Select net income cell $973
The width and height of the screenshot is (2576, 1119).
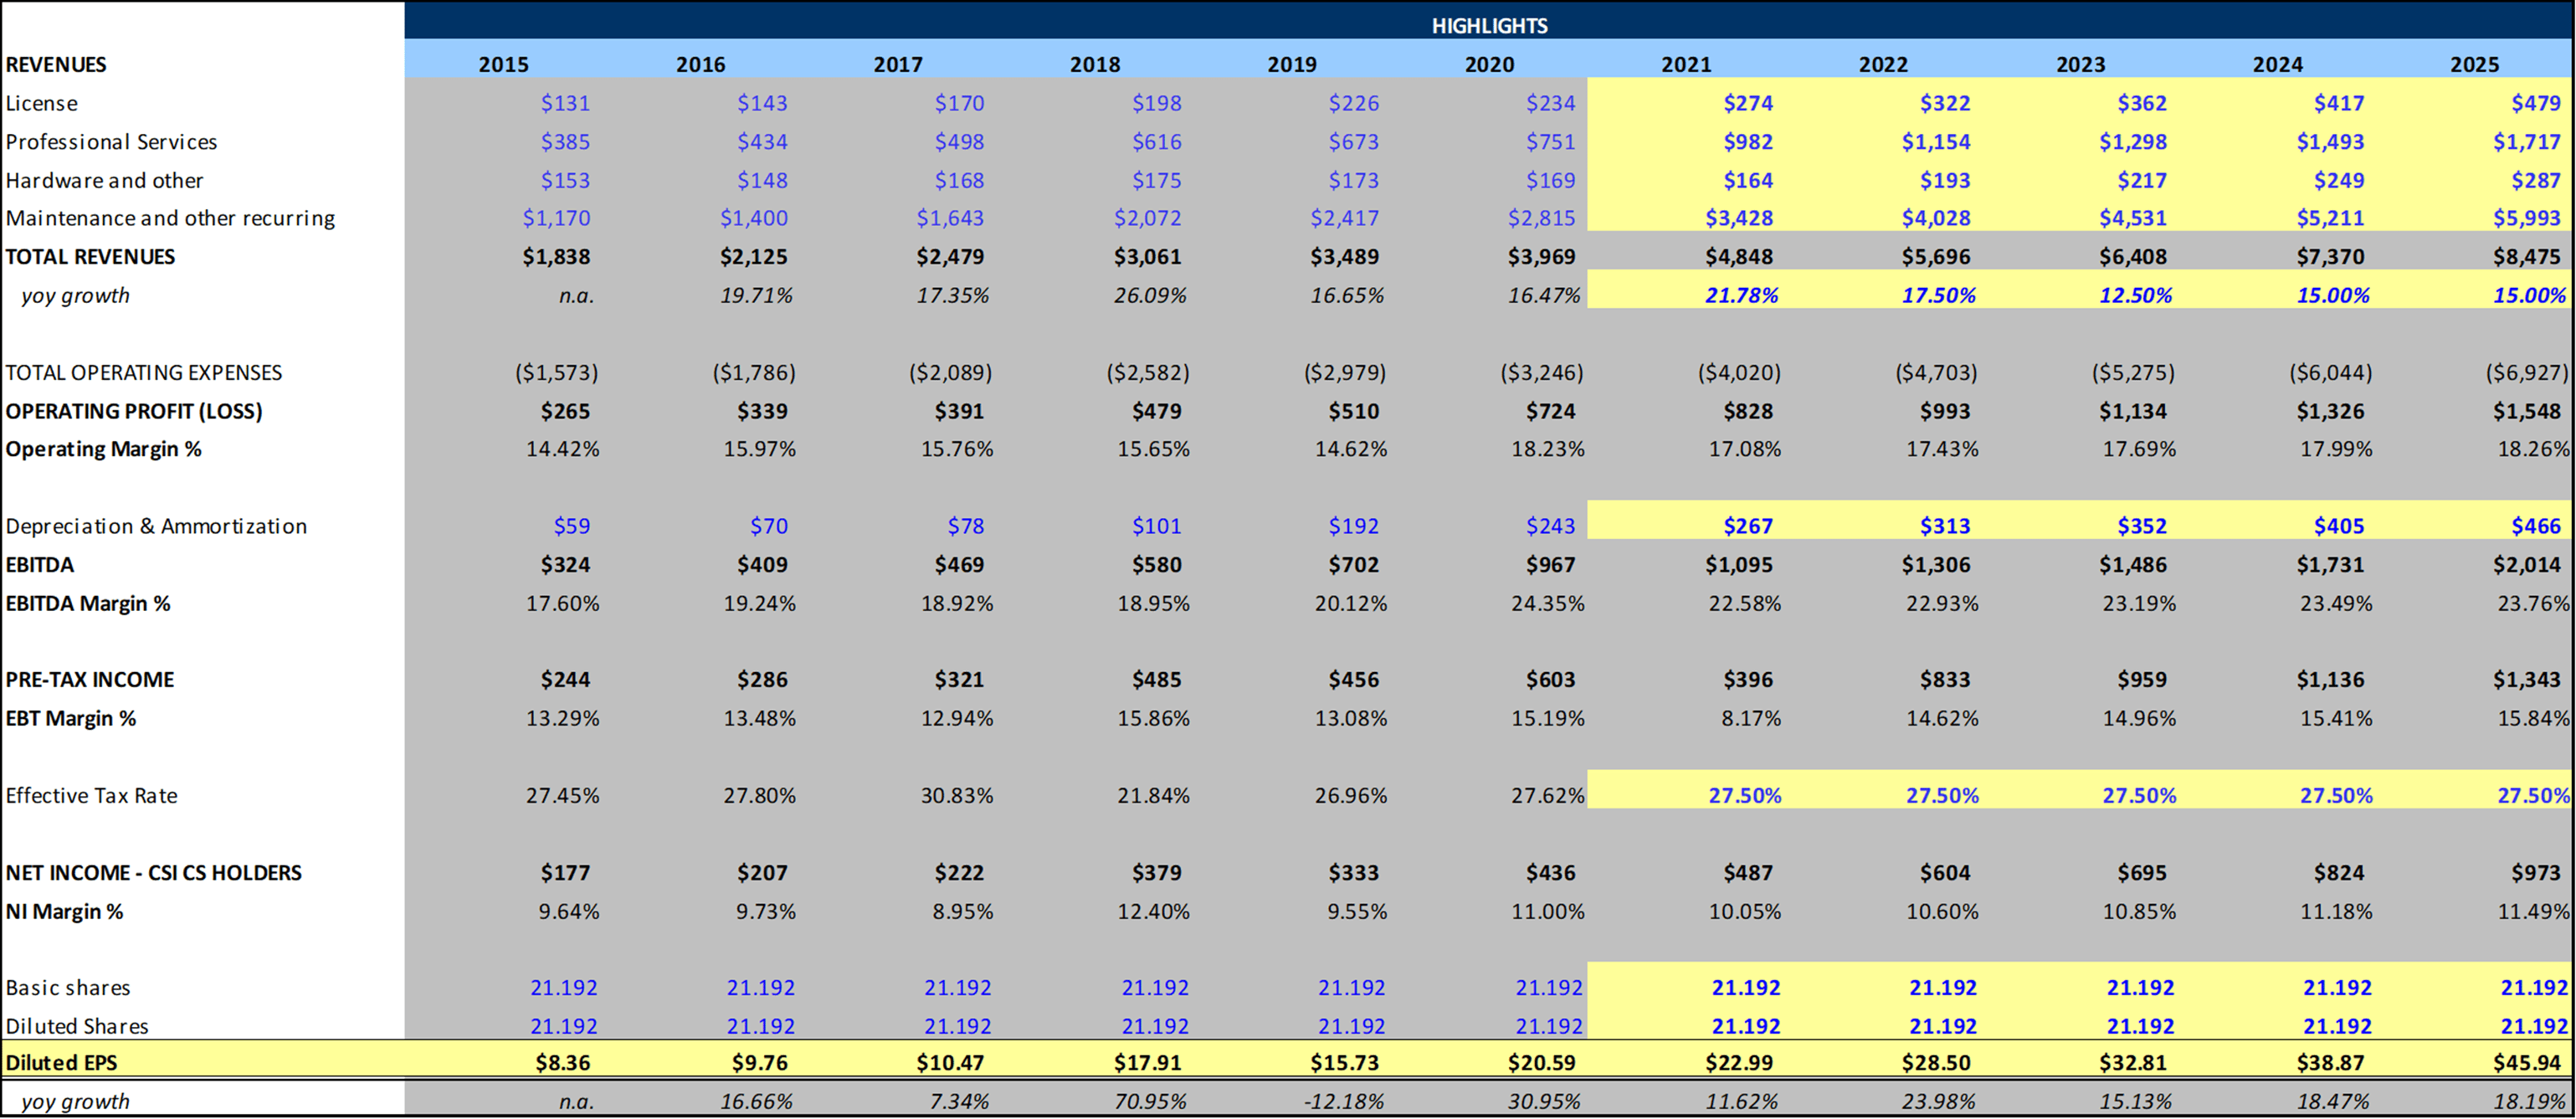pos(2535,873)
